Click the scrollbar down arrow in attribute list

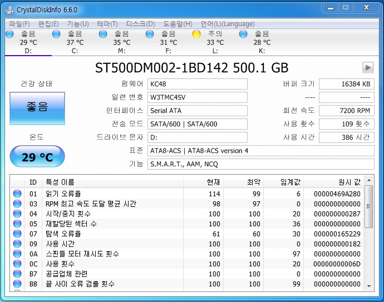368,286
